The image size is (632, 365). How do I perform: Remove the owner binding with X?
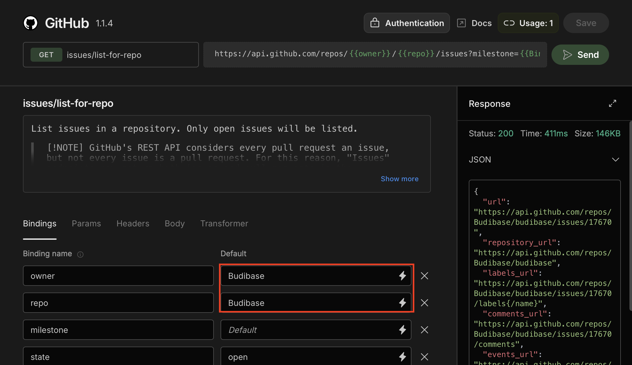point(424,276)
